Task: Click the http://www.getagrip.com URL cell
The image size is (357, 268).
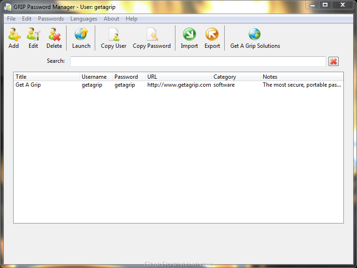Action: (x=179, y=85)
